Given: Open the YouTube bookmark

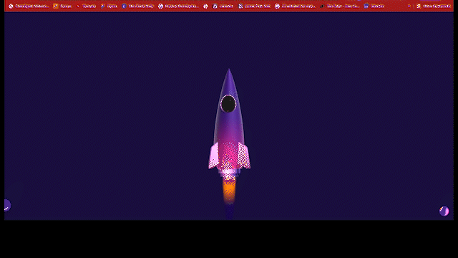Looking at the screenshot, I should 86,6.
